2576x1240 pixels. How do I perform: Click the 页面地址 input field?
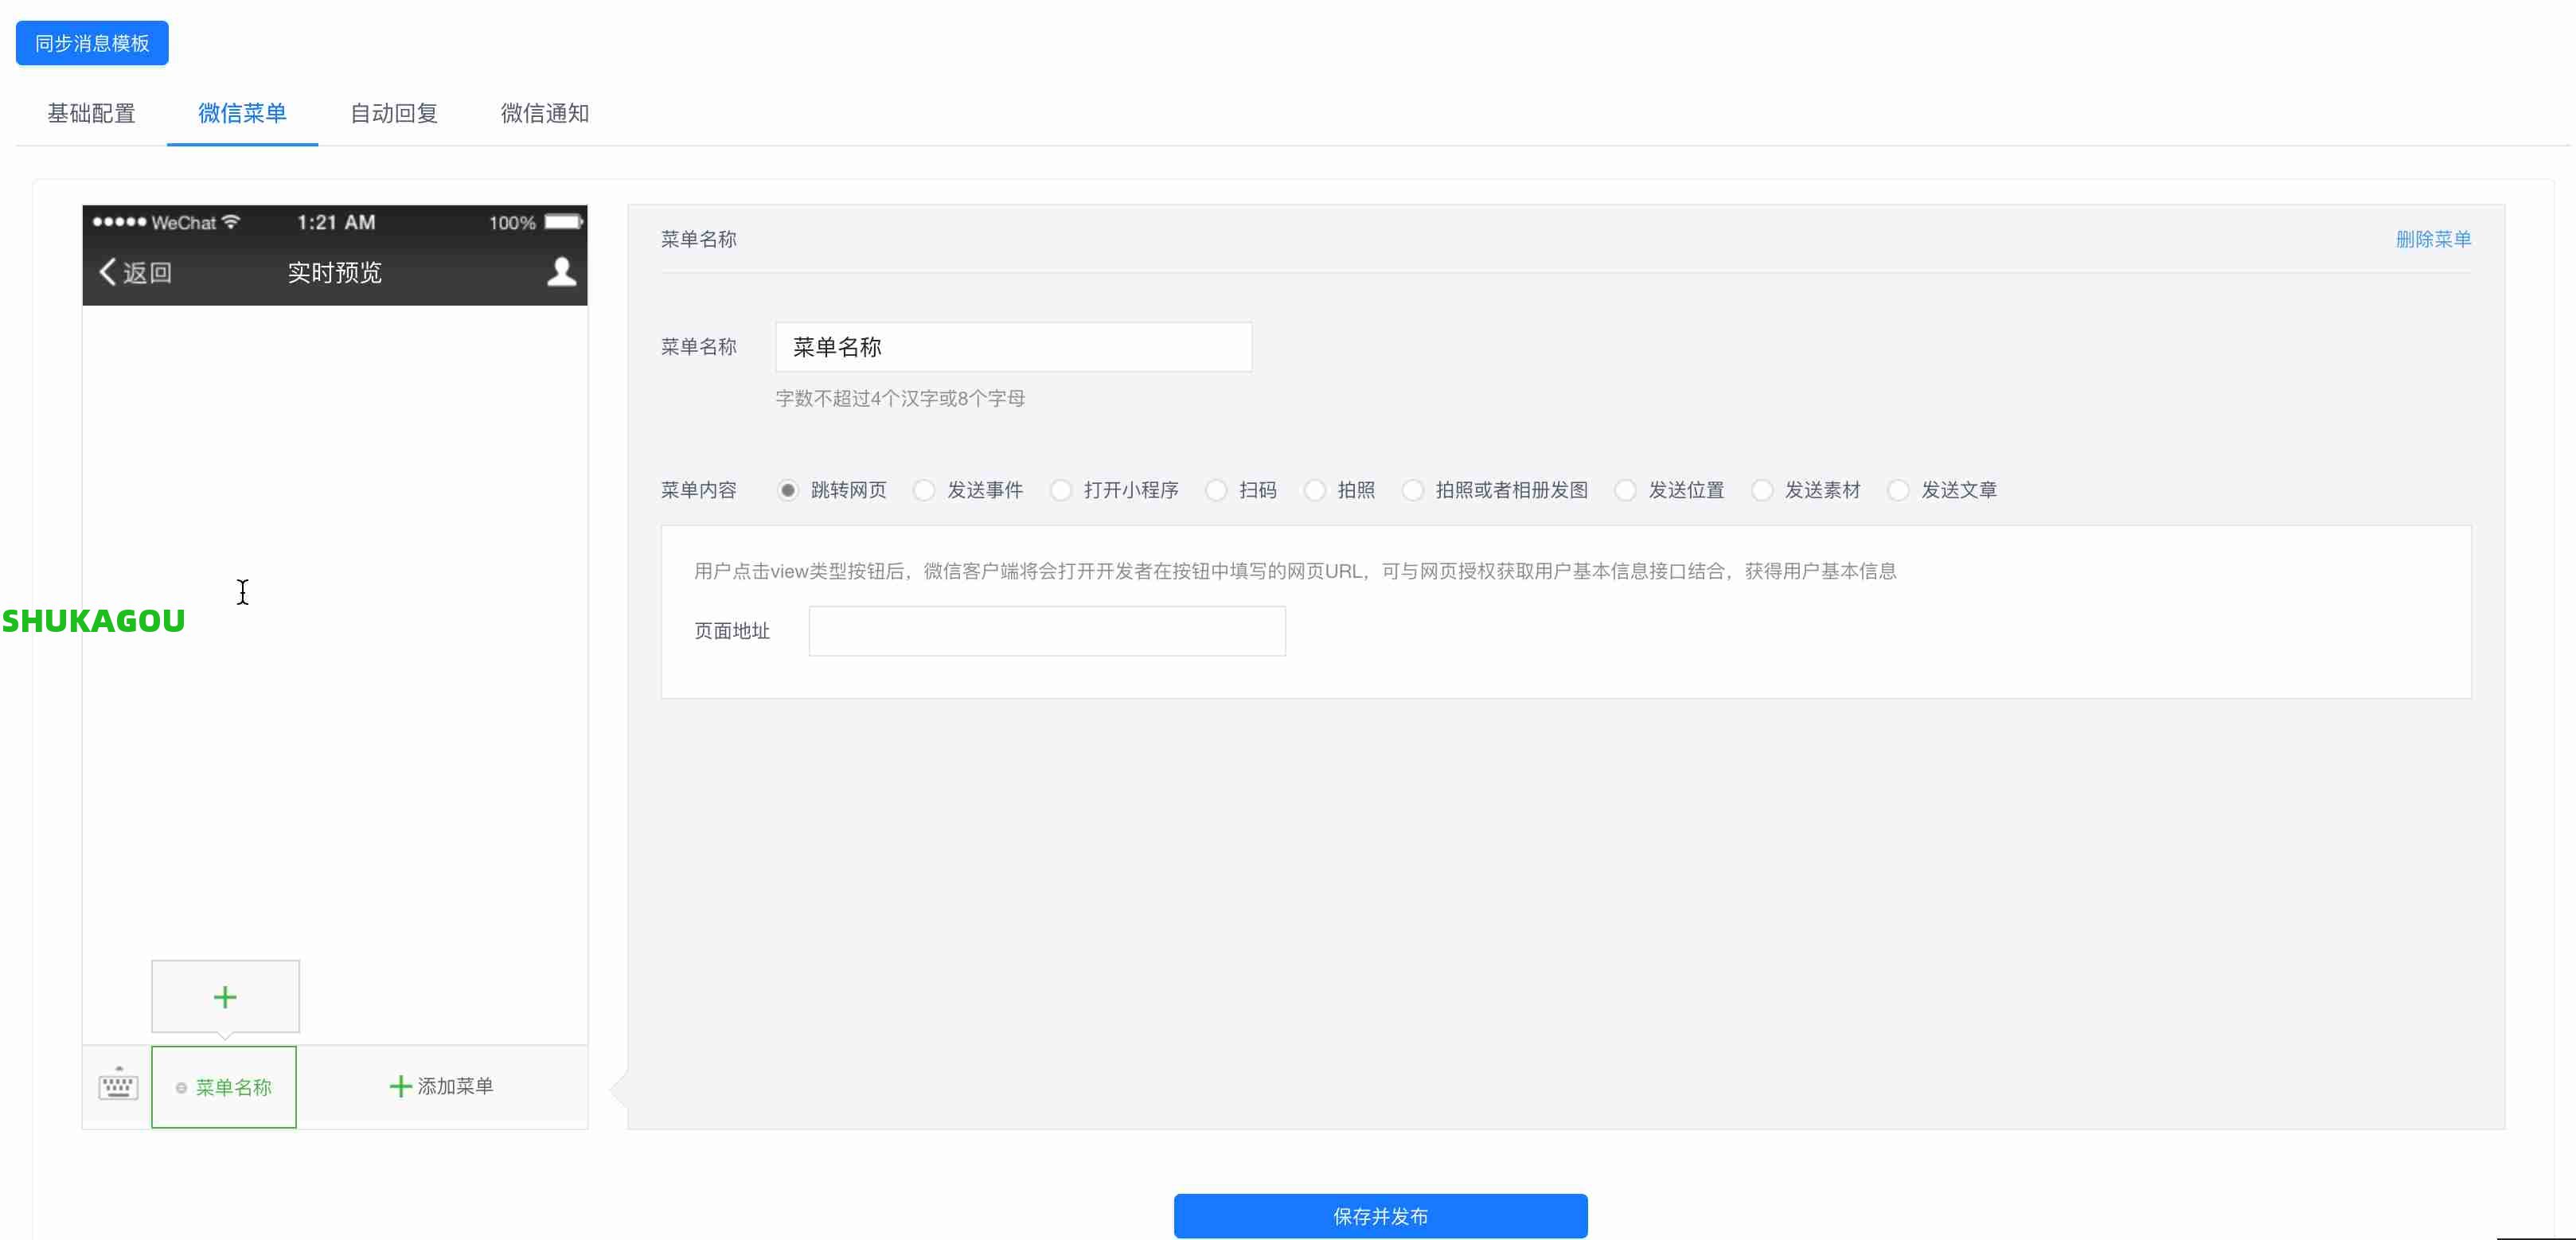pyautogui.click(x=1046, y=630)
